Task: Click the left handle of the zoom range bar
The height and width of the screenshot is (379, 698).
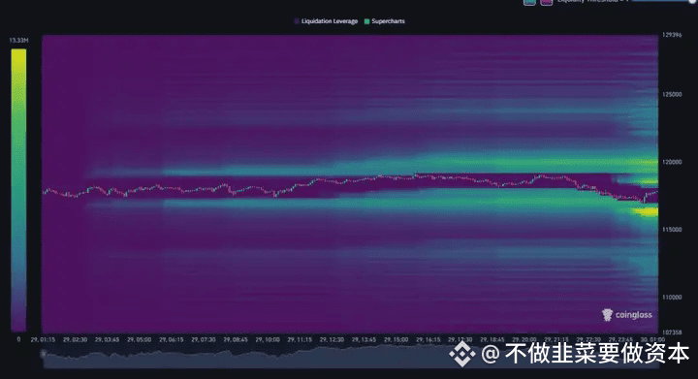Action: [44, 354]
